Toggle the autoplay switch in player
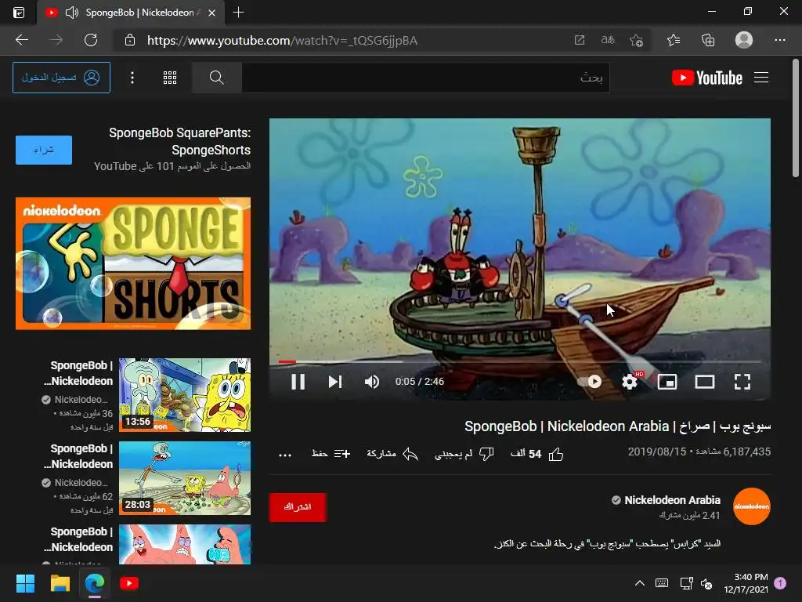The height and width of the screenshot is (602, 802). 589,382
